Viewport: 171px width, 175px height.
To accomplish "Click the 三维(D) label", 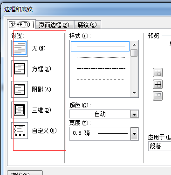I will (x=41, y=110).
